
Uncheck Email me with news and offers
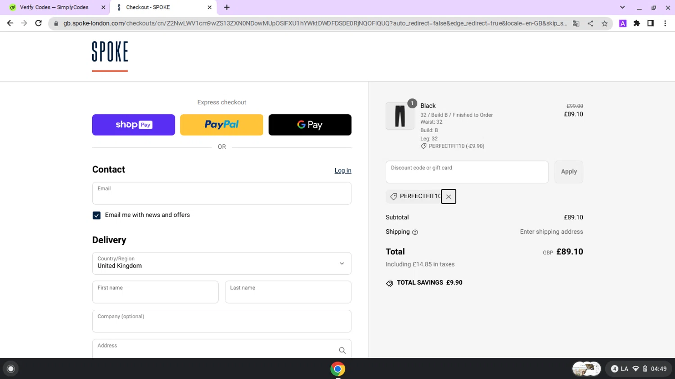point(96,215)
